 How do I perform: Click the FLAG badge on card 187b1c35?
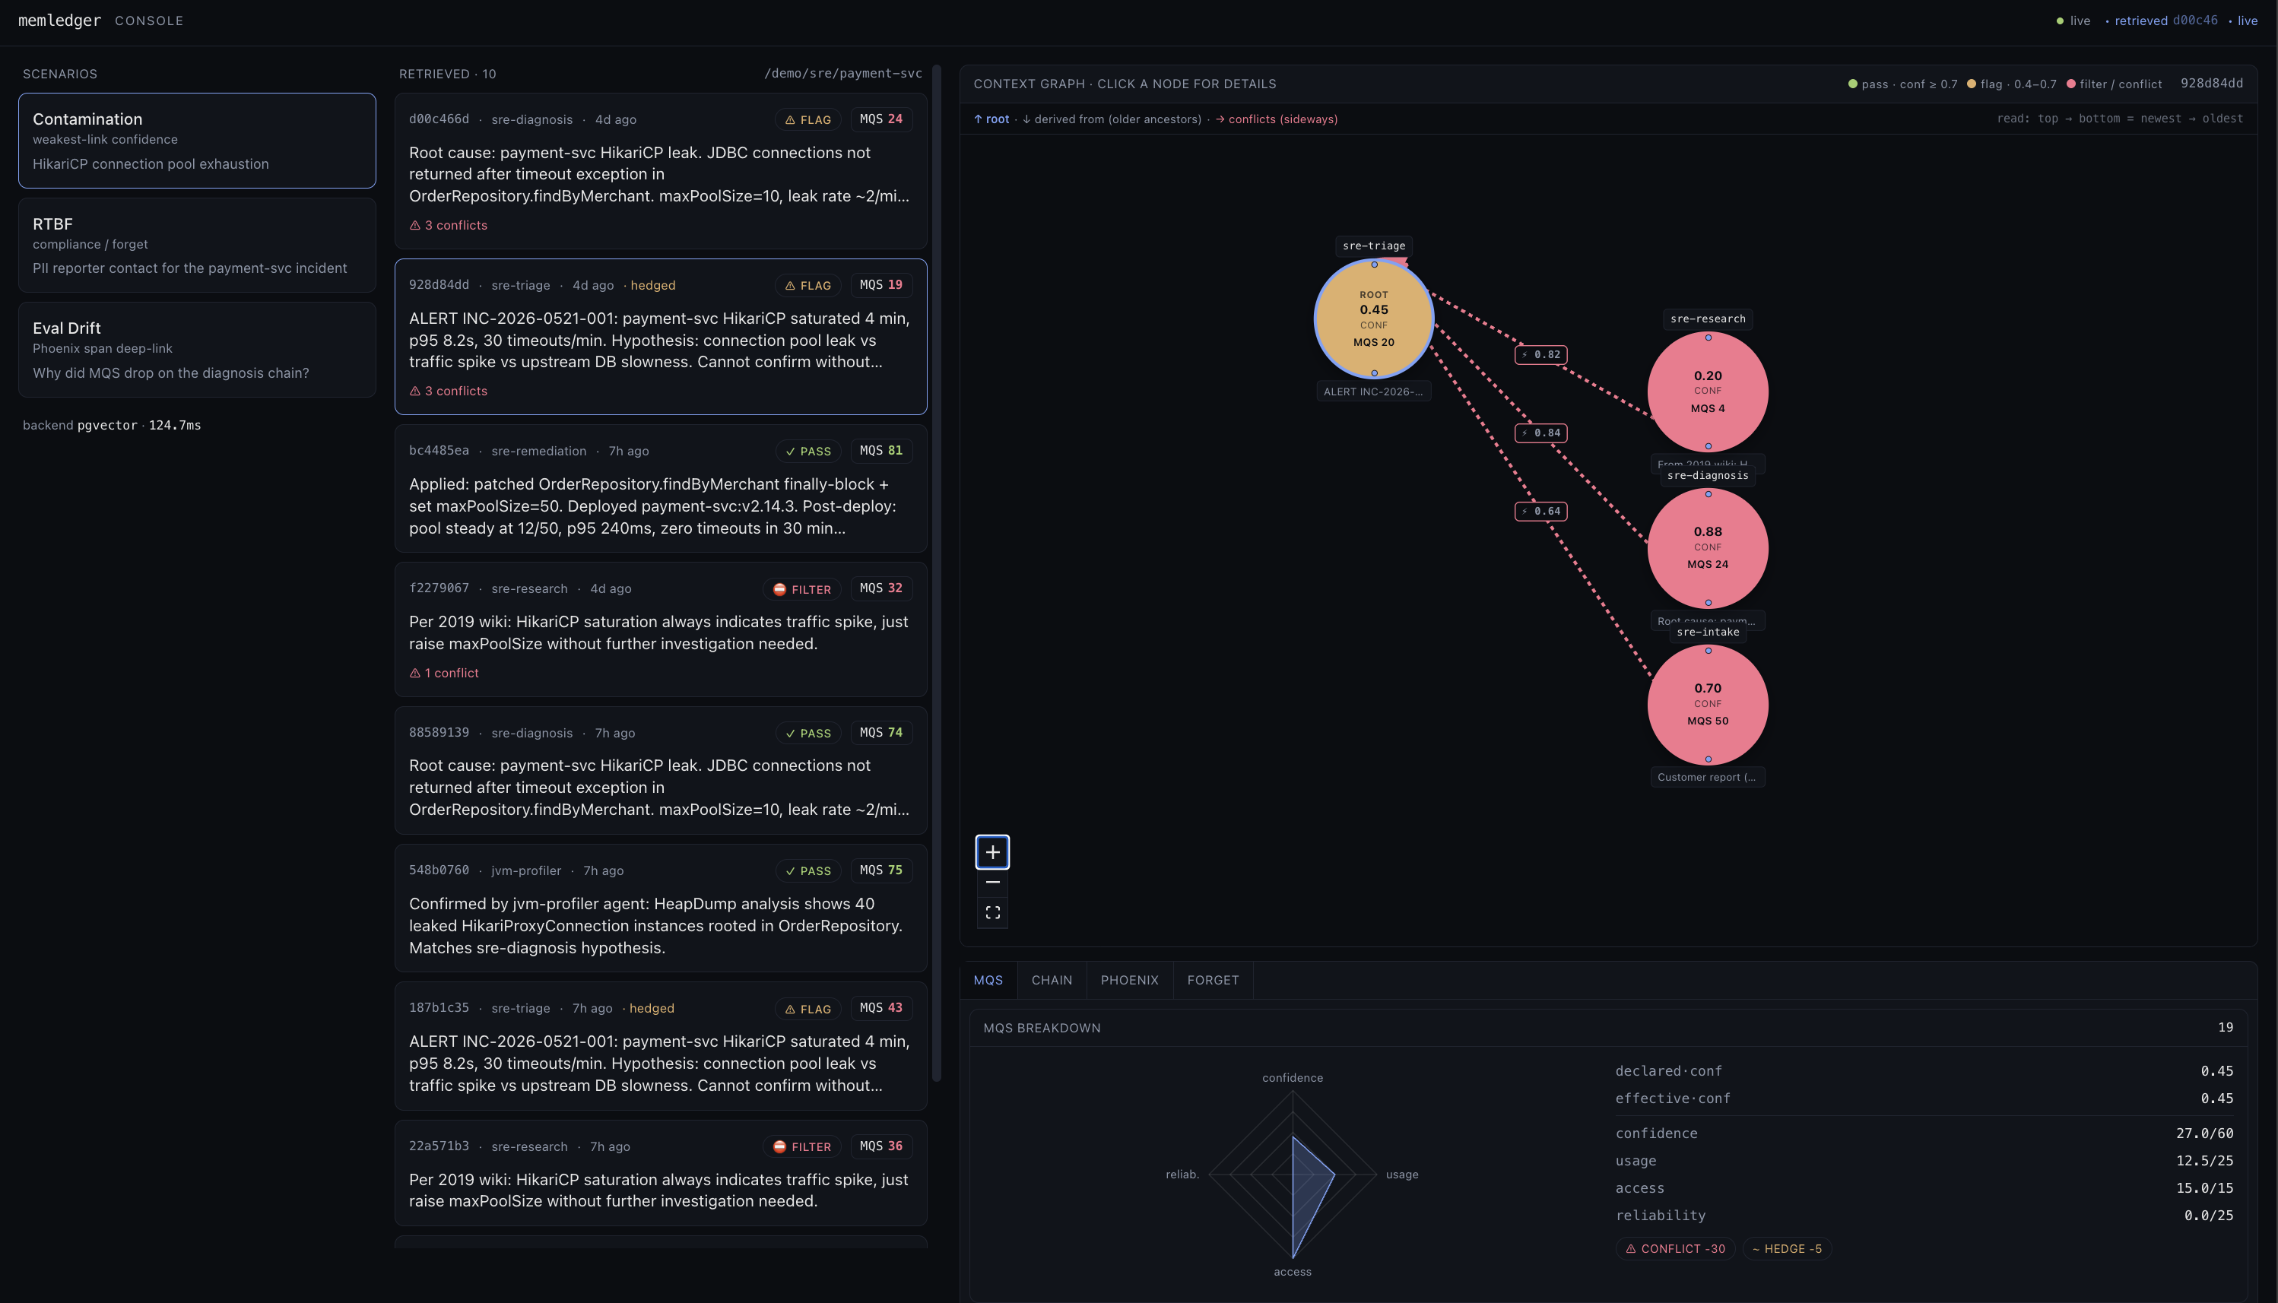[807, 1009]
